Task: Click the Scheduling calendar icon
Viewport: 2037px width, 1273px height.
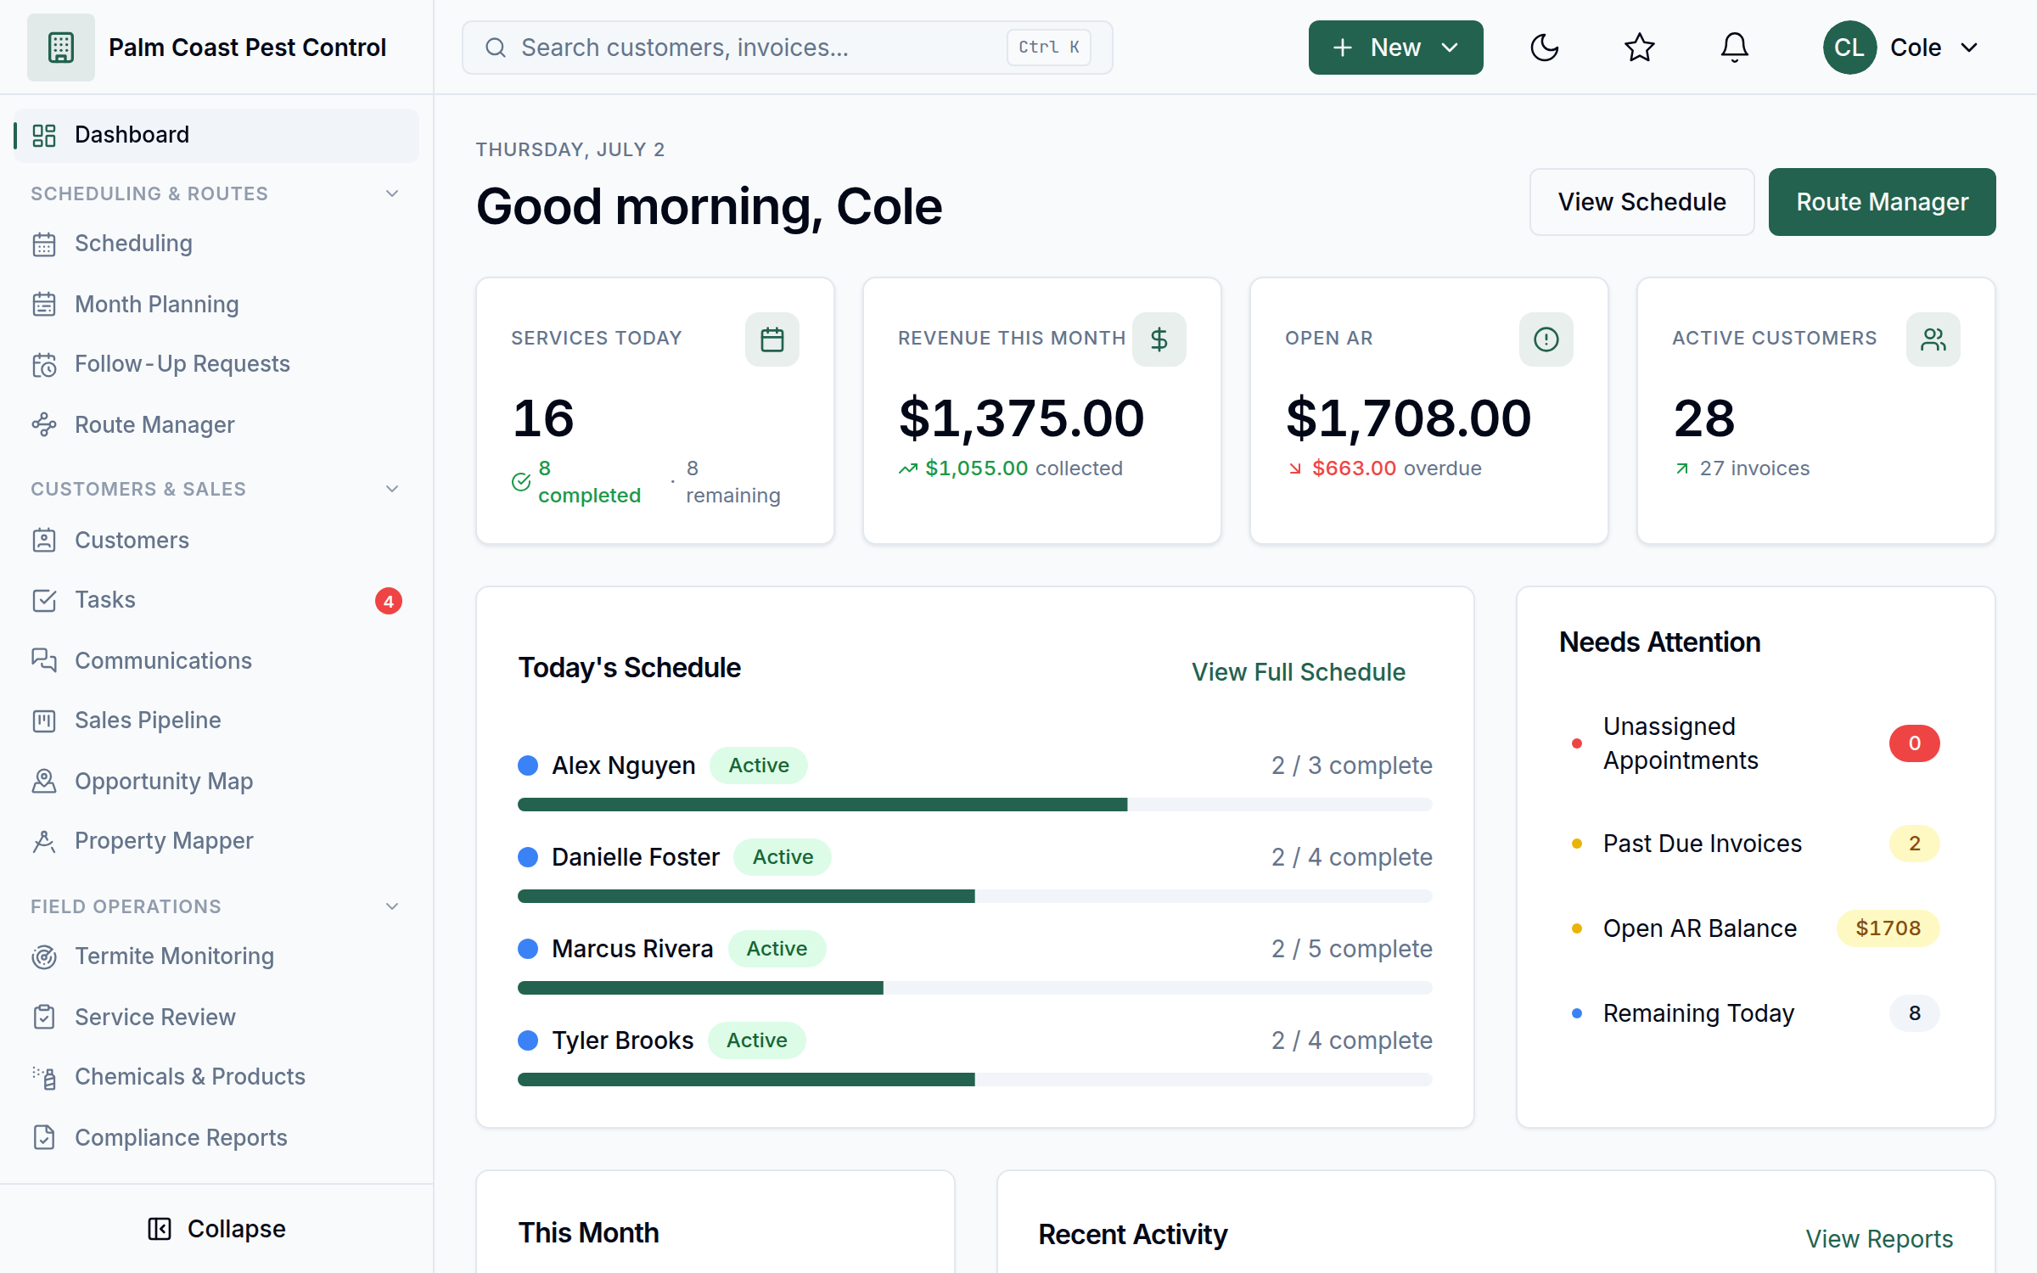Action: pyautogui.click(x=44, y=244)
